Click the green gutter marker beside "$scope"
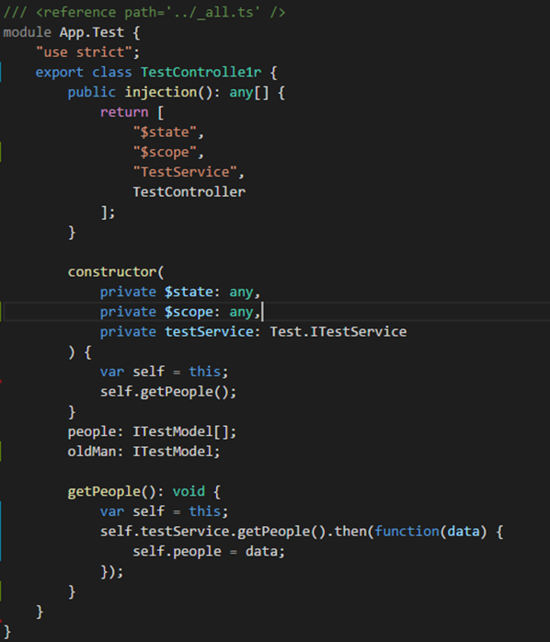 coord(1,152)
